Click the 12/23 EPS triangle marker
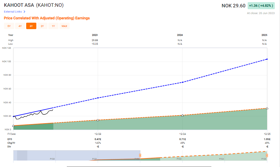 [x=98, y=120]
